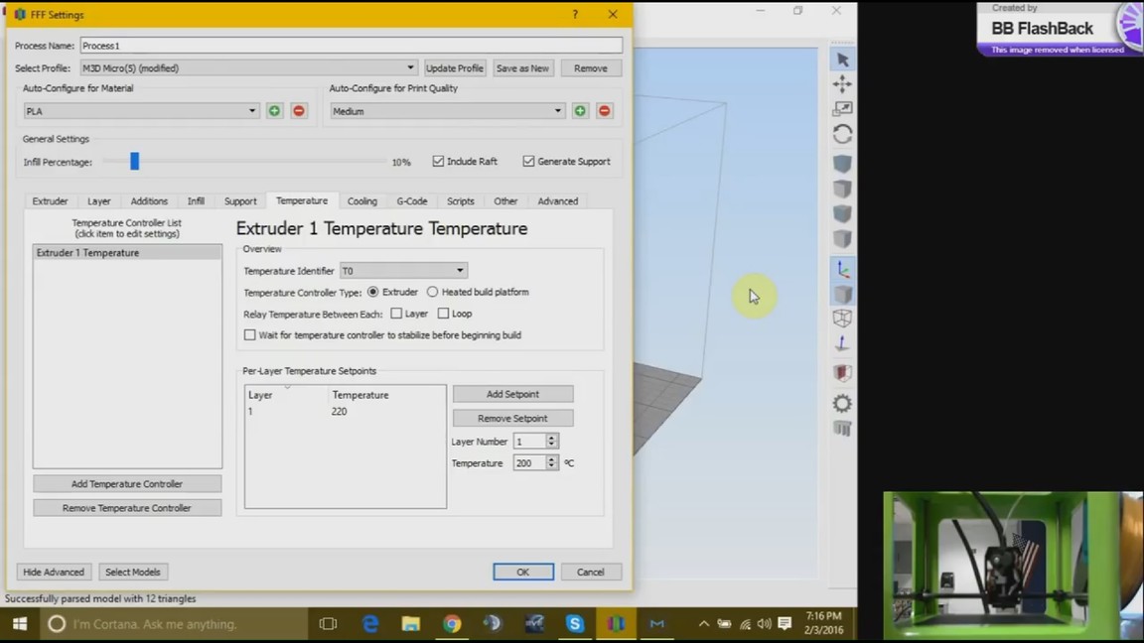Select the arrow pointer tool in right toolbar

[843, 60]
